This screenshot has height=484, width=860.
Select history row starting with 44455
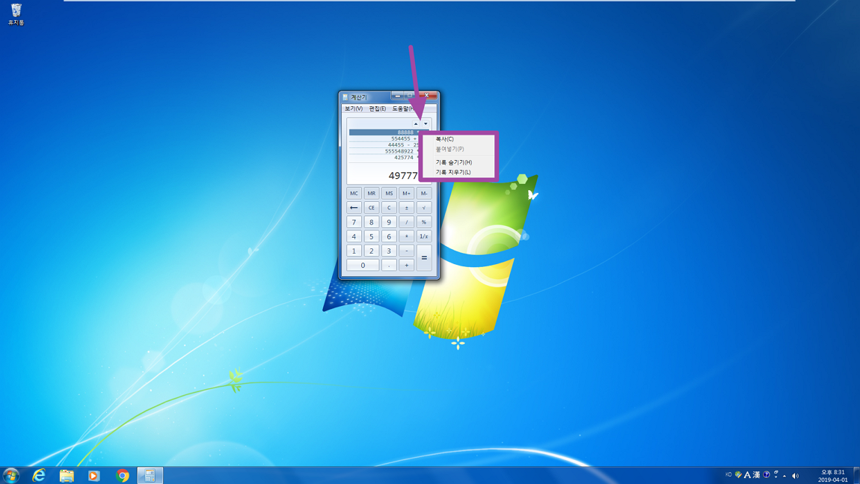point(384,145)
